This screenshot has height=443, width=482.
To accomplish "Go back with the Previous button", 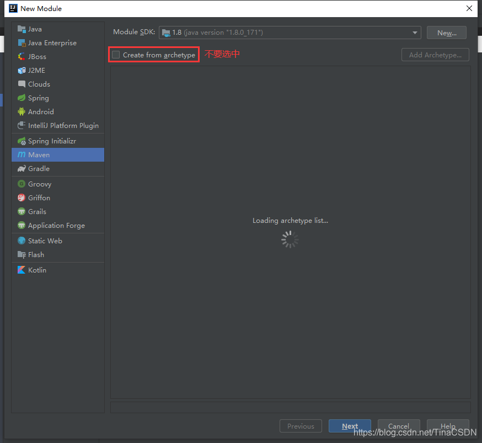I will point(301,426).
